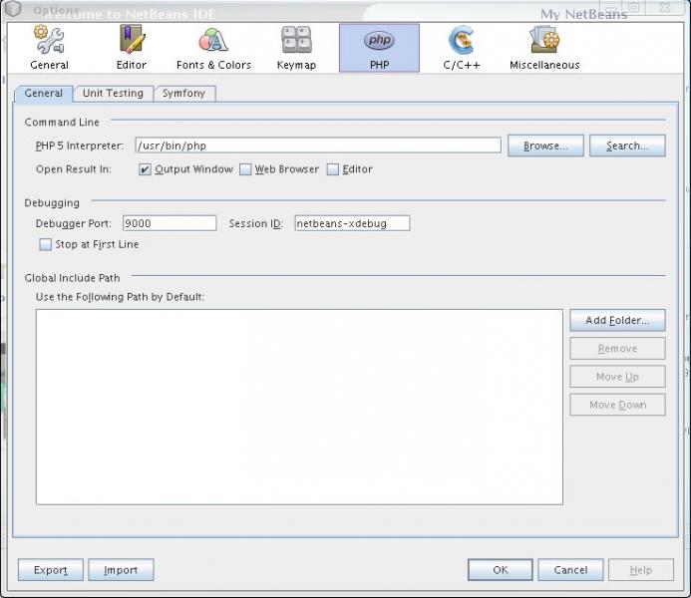Select the PHP options category
691x598 pixels.
[x=379, y=48]
